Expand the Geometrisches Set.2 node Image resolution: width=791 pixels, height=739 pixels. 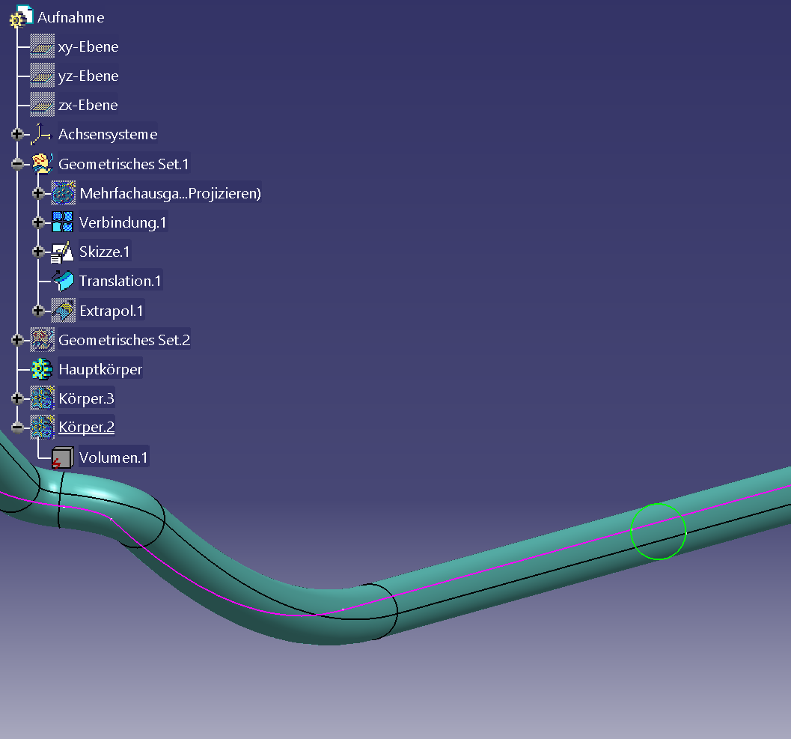(17, 340)
